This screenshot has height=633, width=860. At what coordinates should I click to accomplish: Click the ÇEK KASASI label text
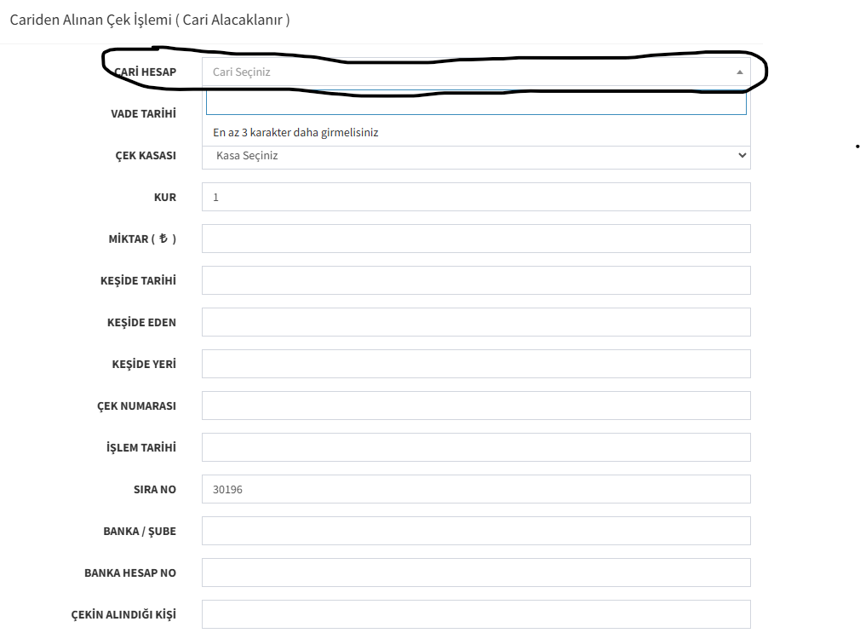(x=146, y=156)
